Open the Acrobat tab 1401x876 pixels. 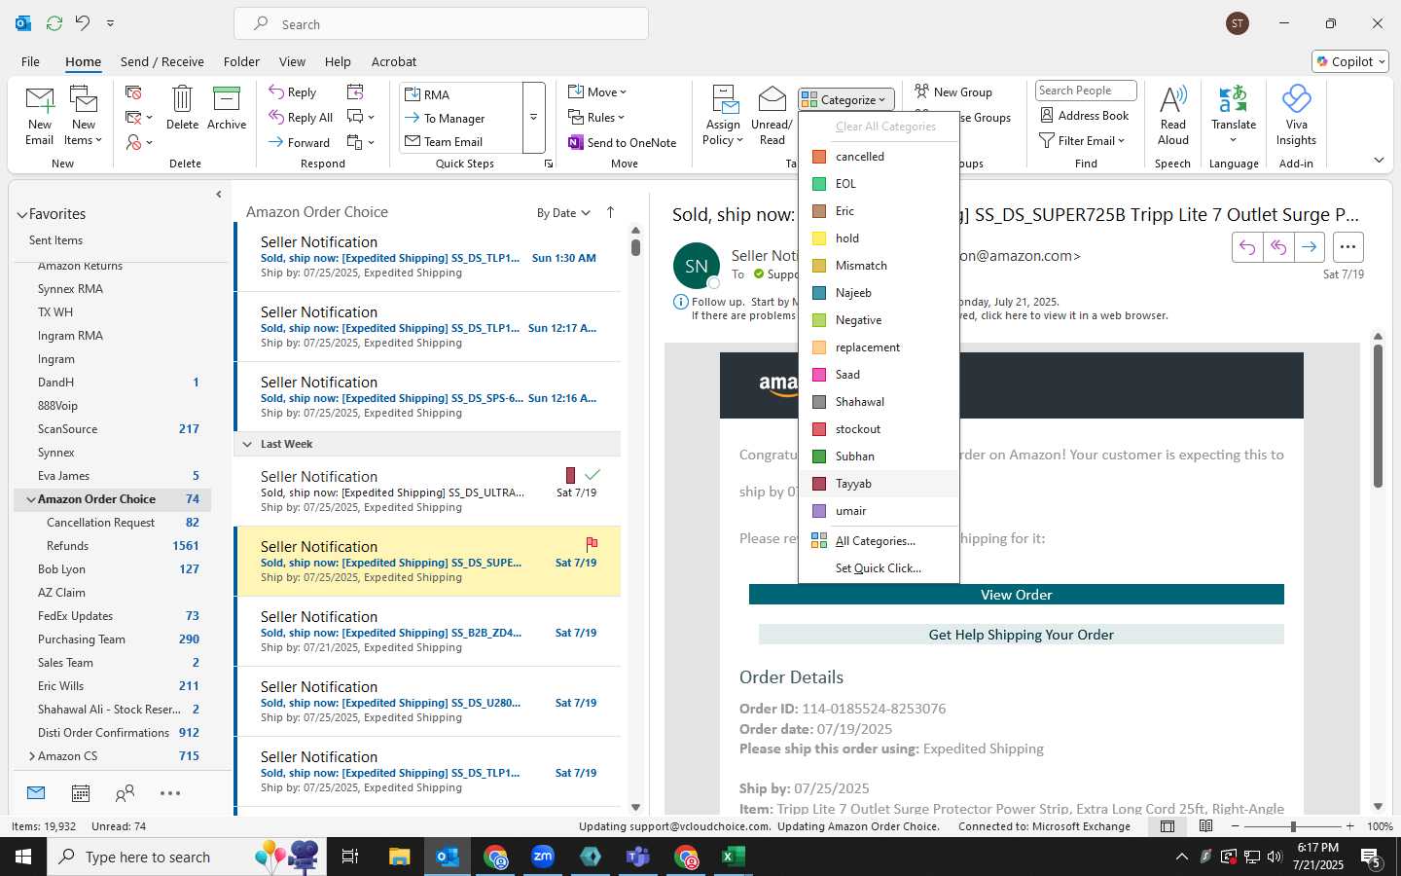[x=394, y=61]
